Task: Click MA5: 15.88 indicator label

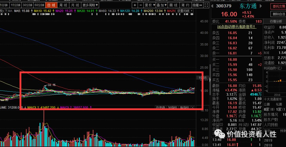Action: [22, 11]
